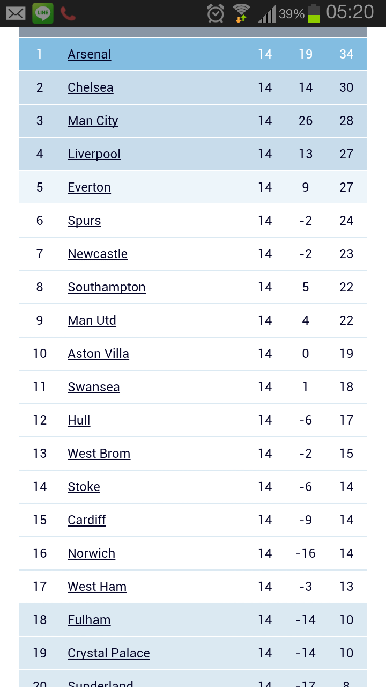Tap the missed call phone icon
This screenshot has height=687, width=386.
(68, 13)
